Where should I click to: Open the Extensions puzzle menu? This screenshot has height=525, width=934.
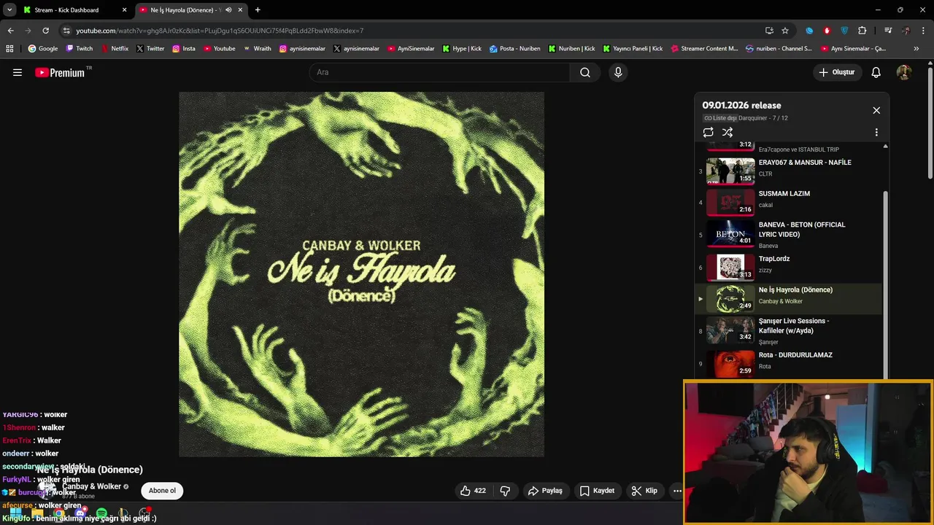point(862,31)
